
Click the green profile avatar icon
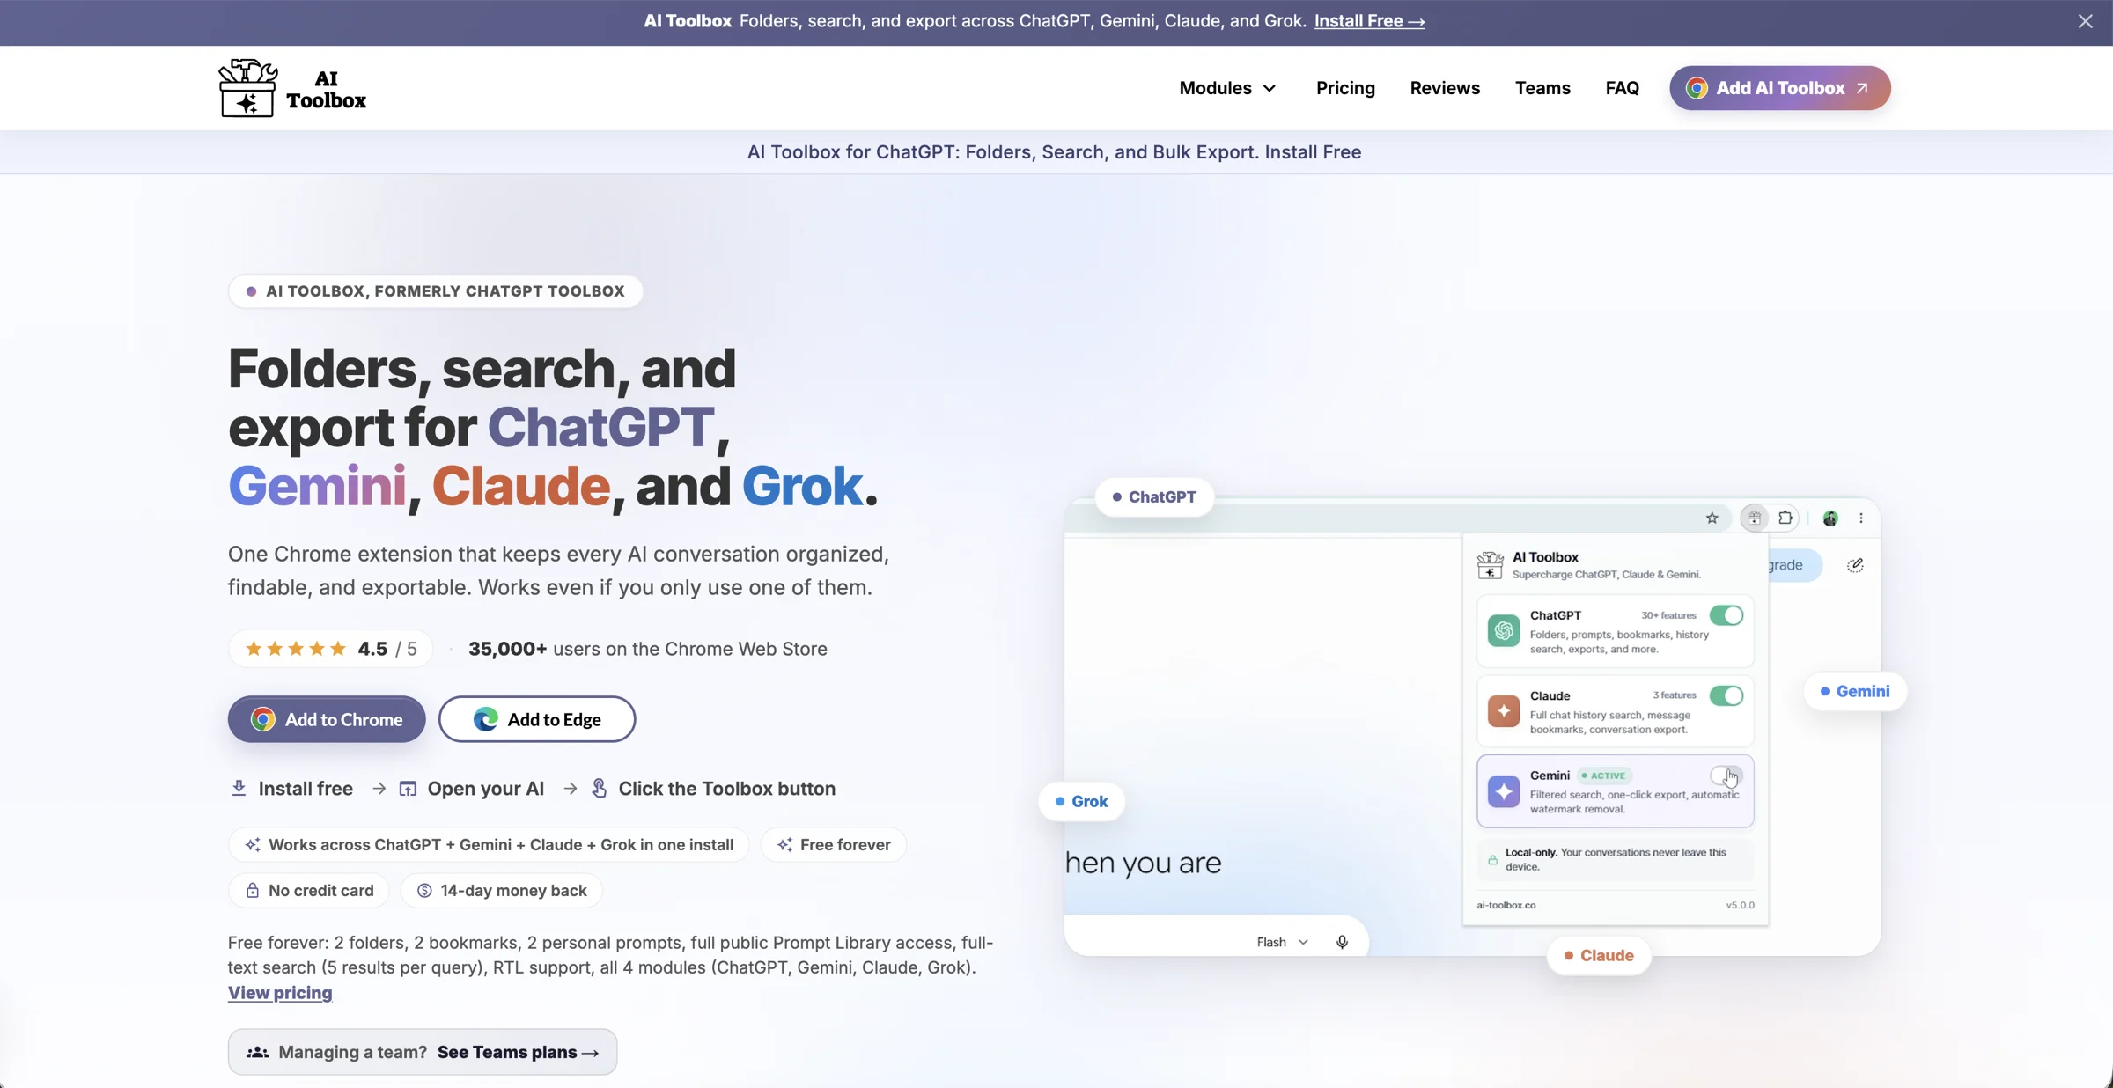point(1830,518)
